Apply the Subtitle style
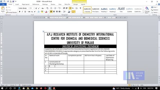The height and width of the screenshot is (90, 160). tap(129, 10)
